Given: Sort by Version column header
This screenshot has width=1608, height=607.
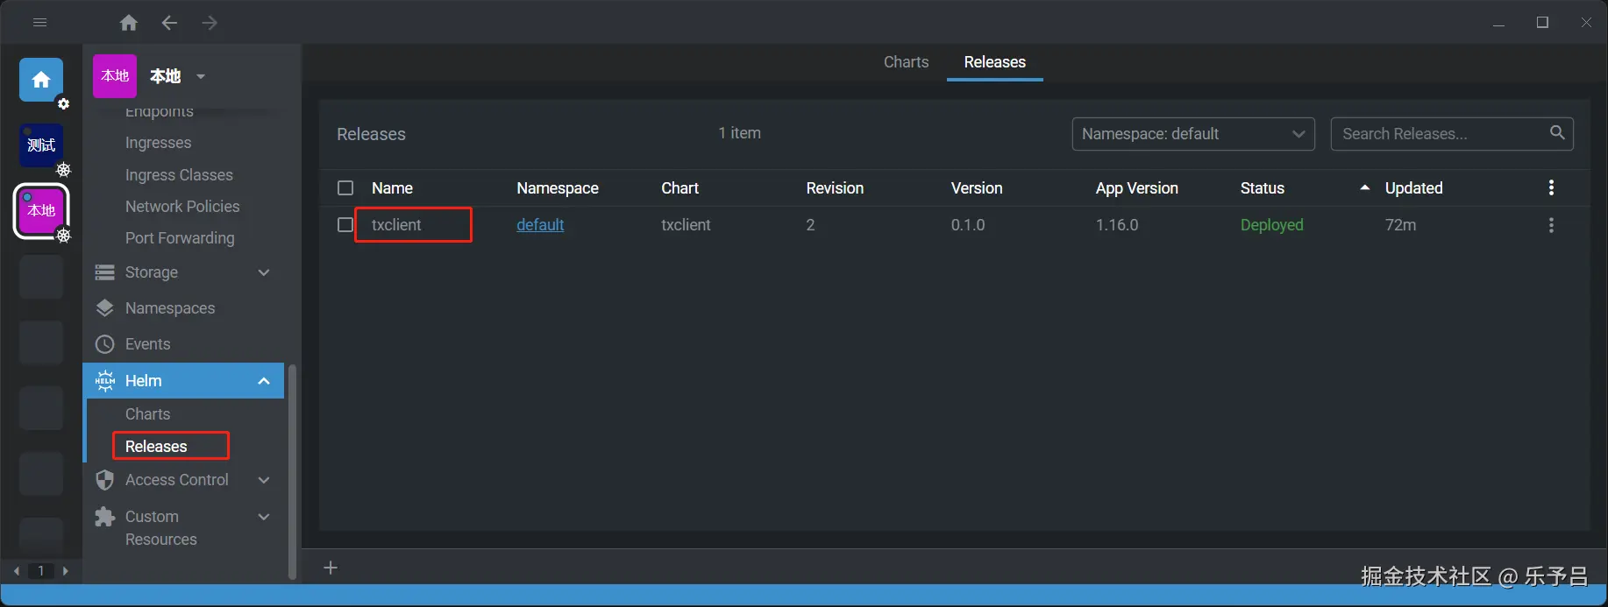Looking at the screenshot, I should [977, 188].
